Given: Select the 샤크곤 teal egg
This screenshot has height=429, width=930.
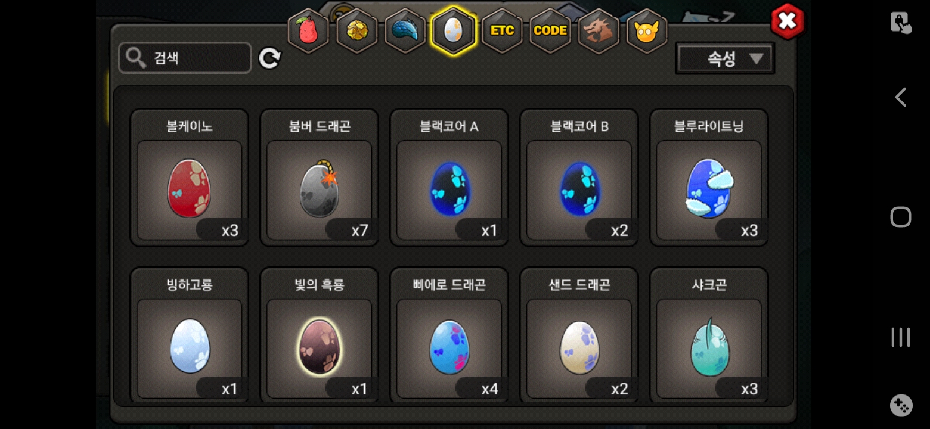Looking at the screenshot, I should (709, 336).
